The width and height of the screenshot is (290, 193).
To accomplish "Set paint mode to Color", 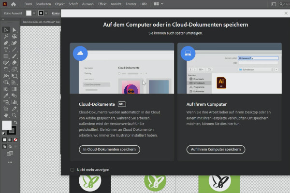I will 4,140.
